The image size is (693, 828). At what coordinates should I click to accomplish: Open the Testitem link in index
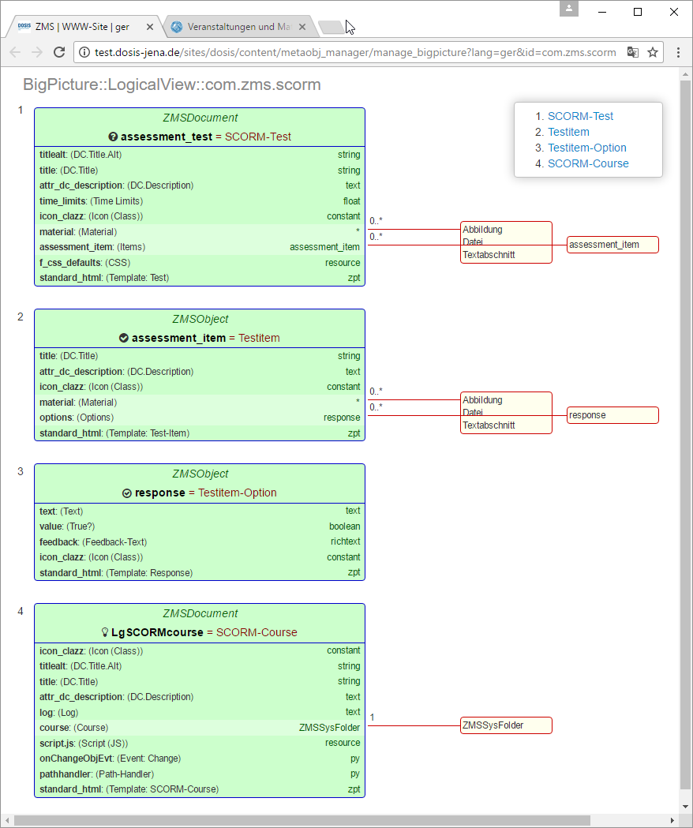coord(568,132)
